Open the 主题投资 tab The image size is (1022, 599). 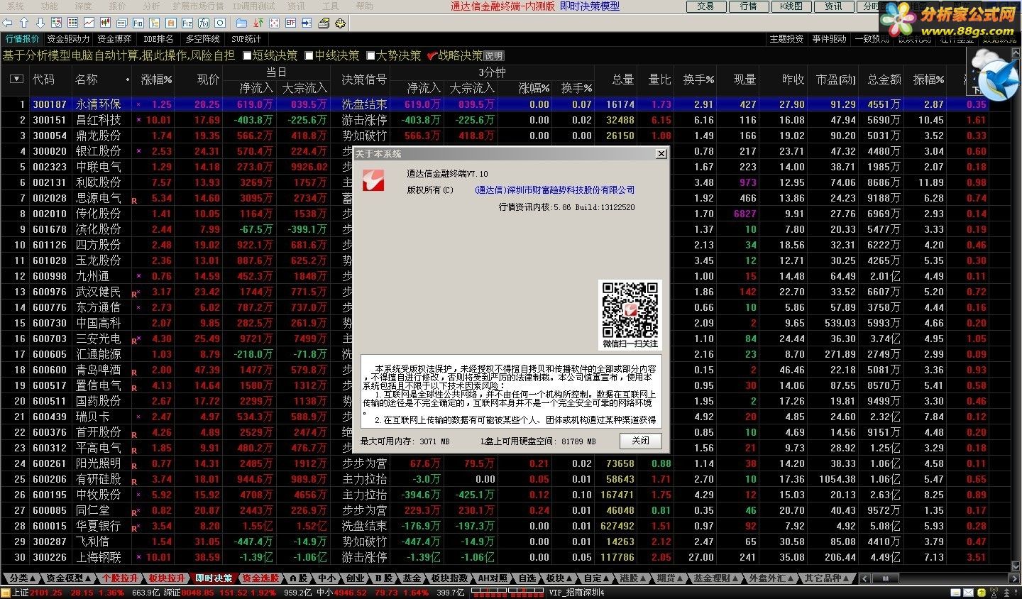(786, 39)
